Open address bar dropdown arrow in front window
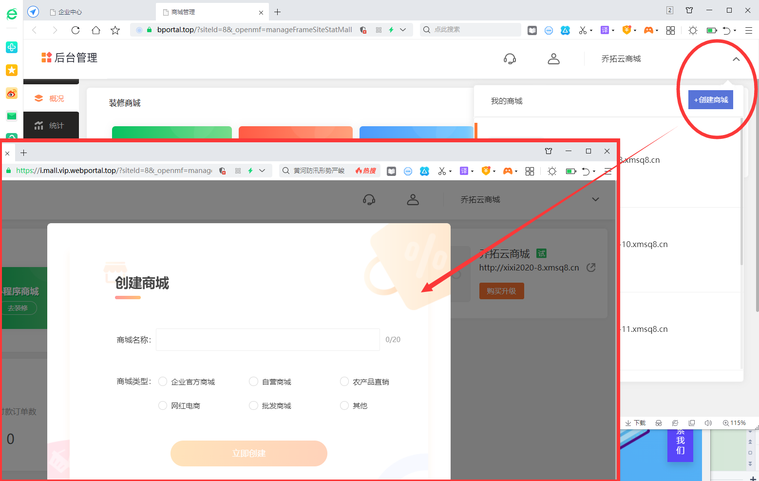759x481 pixels. (x=262, y=171)
